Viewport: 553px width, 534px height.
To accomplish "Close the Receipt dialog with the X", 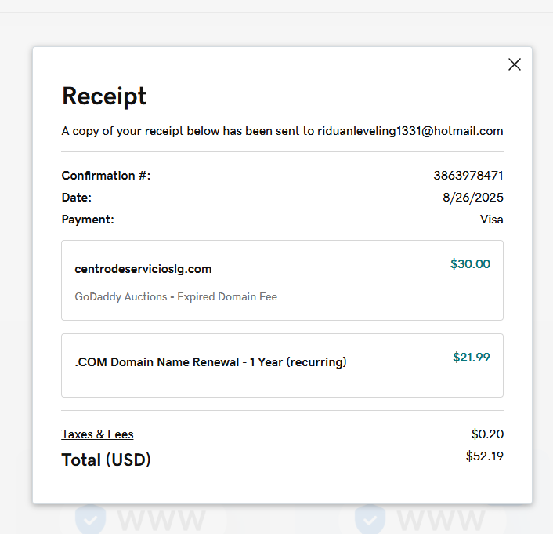I will [515, 64].
